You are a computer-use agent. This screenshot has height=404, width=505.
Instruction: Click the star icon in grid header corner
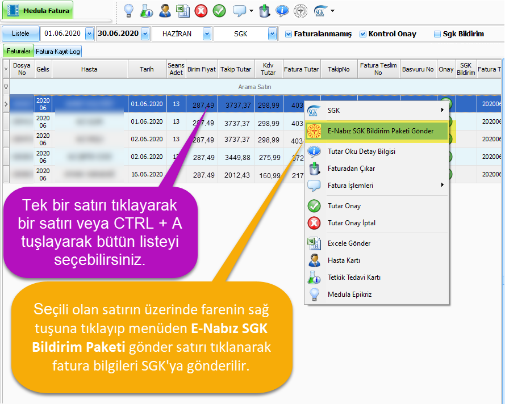click(x=6, y=69)
